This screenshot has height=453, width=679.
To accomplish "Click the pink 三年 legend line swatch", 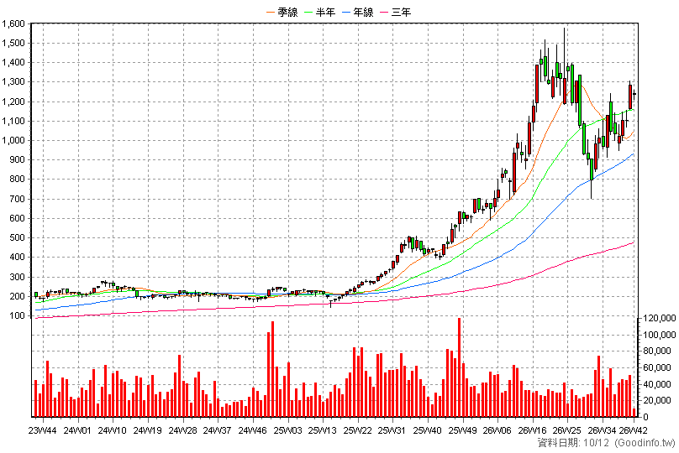I will tap(384, 13).
